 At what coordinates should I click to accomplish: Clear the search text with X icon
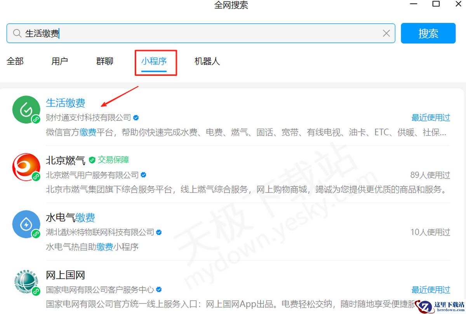pyautogui.click(x=386, y=33)
